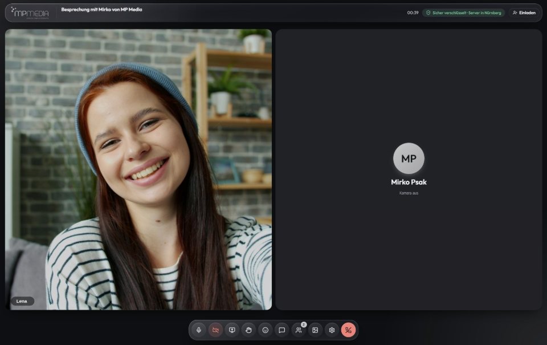Open the chat panel

pos(282,330)
